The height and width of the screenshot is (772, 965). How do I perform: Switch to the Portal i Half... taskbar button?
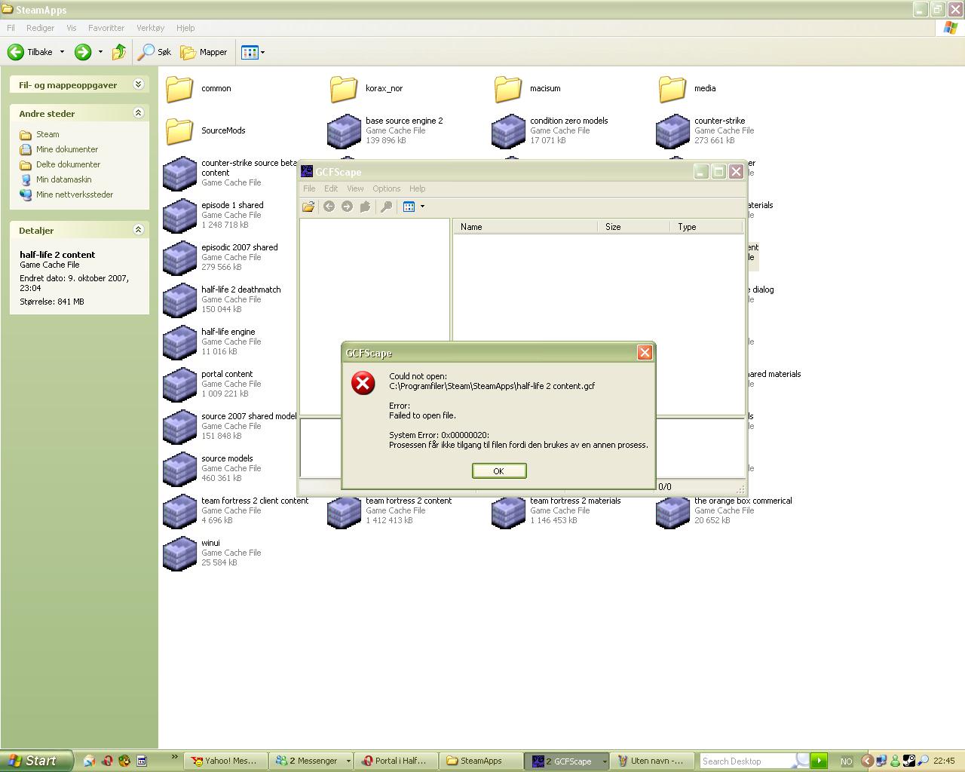click(394, 761)
